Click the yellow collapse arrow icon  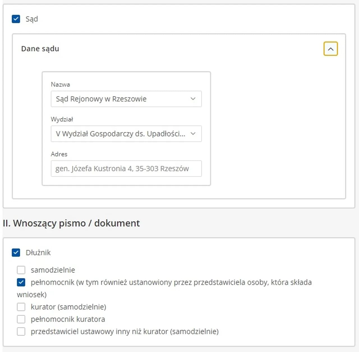[x=331, y=49]
